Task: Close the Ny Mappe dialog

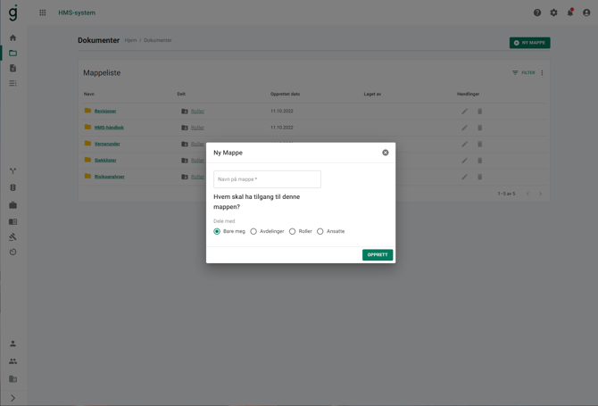Action: pyautogui.click(x=386, y=153)
